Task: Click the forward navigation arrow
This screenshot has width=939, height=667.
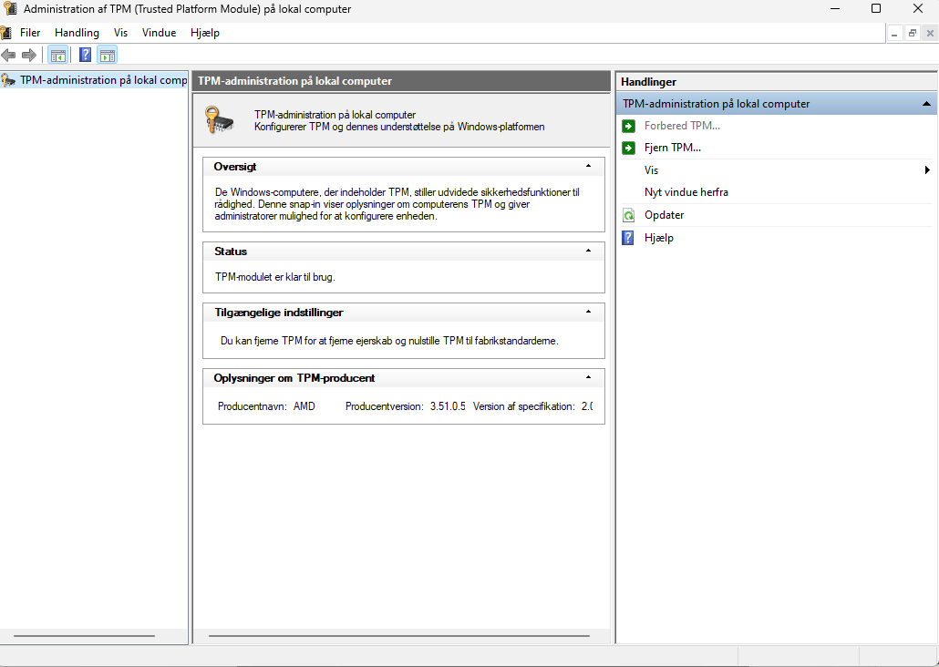Action: [x=29, y=55]
